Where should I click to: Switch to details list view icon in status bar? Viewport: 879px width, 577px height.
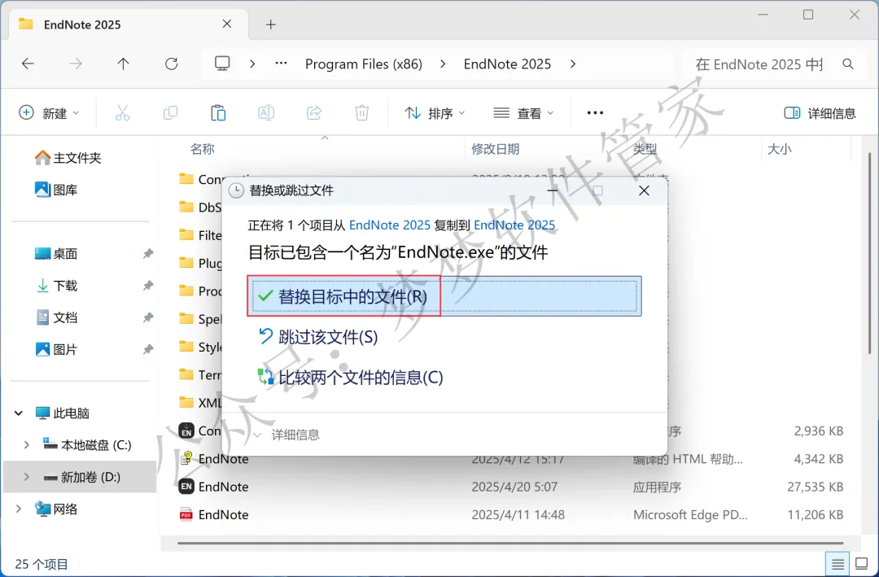(x=837, y=563)
